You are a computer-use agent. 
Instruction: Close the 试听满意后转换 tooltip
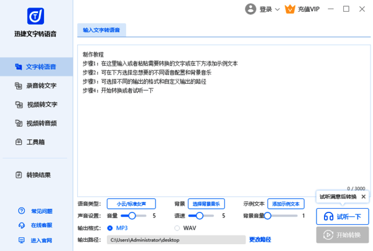tap(363, 196)
